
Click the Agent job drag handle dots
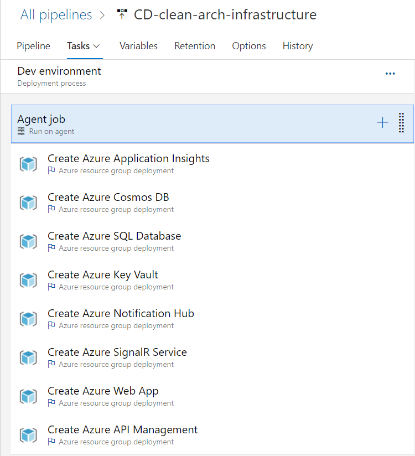point(401,123)
